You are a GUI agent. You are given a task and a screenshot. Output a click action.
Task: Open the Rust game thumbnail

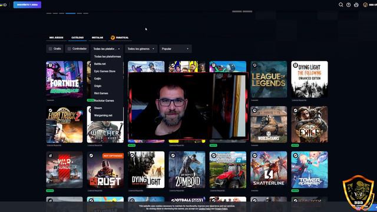tap(105, 170)
